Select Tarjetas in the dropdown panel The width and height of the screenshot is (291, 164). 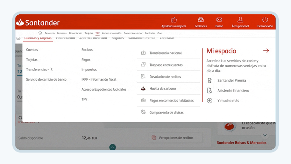point(32,60)
